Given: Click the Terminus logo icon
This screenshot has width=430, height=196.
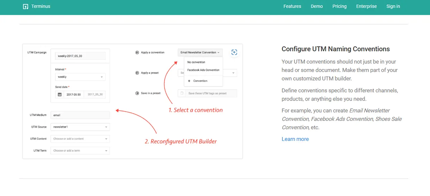Looking at the screenshot, I should tap(25, 6).
